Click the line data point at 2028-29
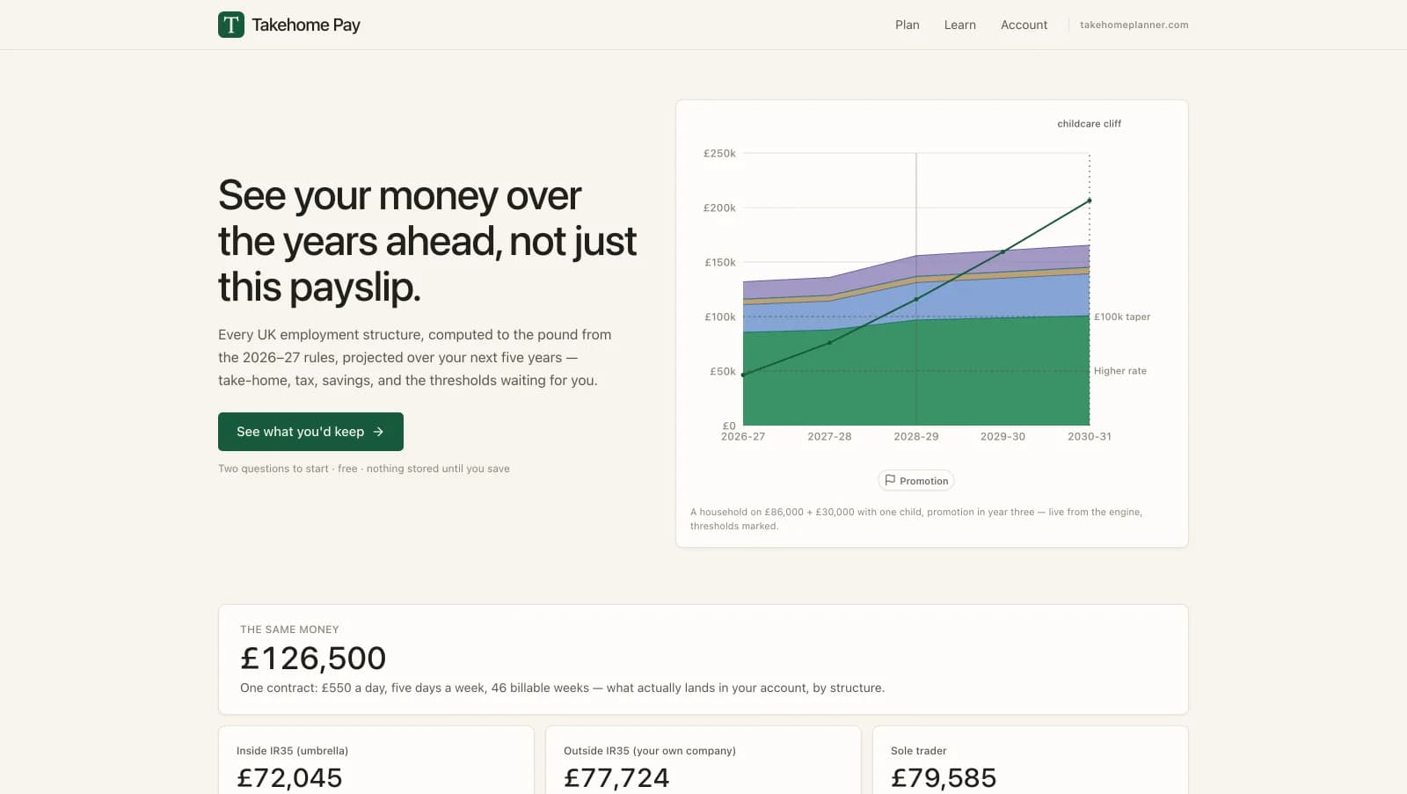This screenshot has height=794, width=1407. click(x=916, y=299)
